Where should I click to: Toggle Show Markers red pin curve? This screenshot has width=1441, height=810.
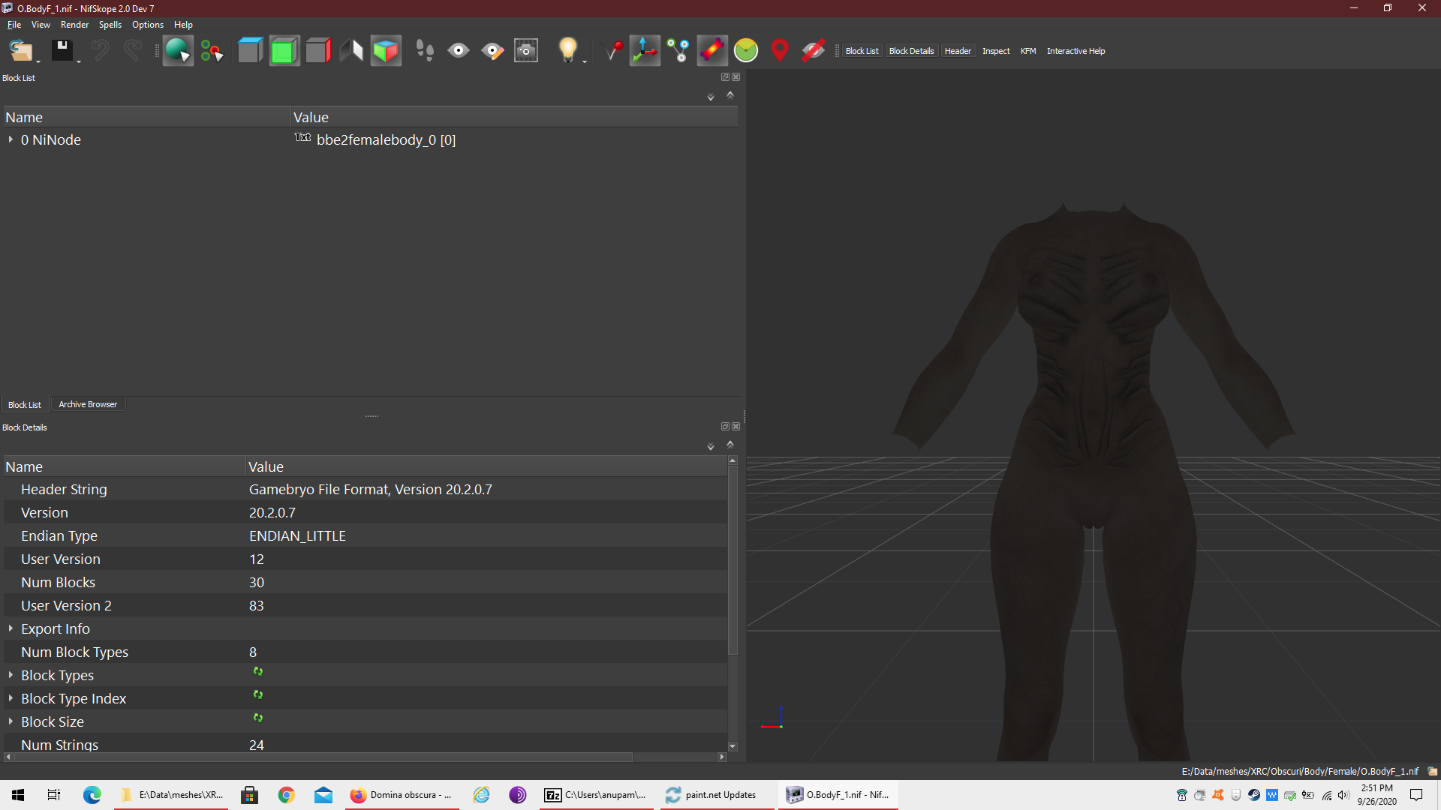614,51
